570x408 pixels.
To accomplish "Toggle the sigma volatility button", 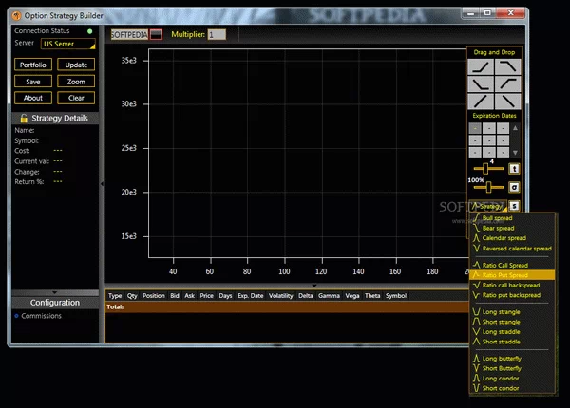I will [x=514, y=187].
